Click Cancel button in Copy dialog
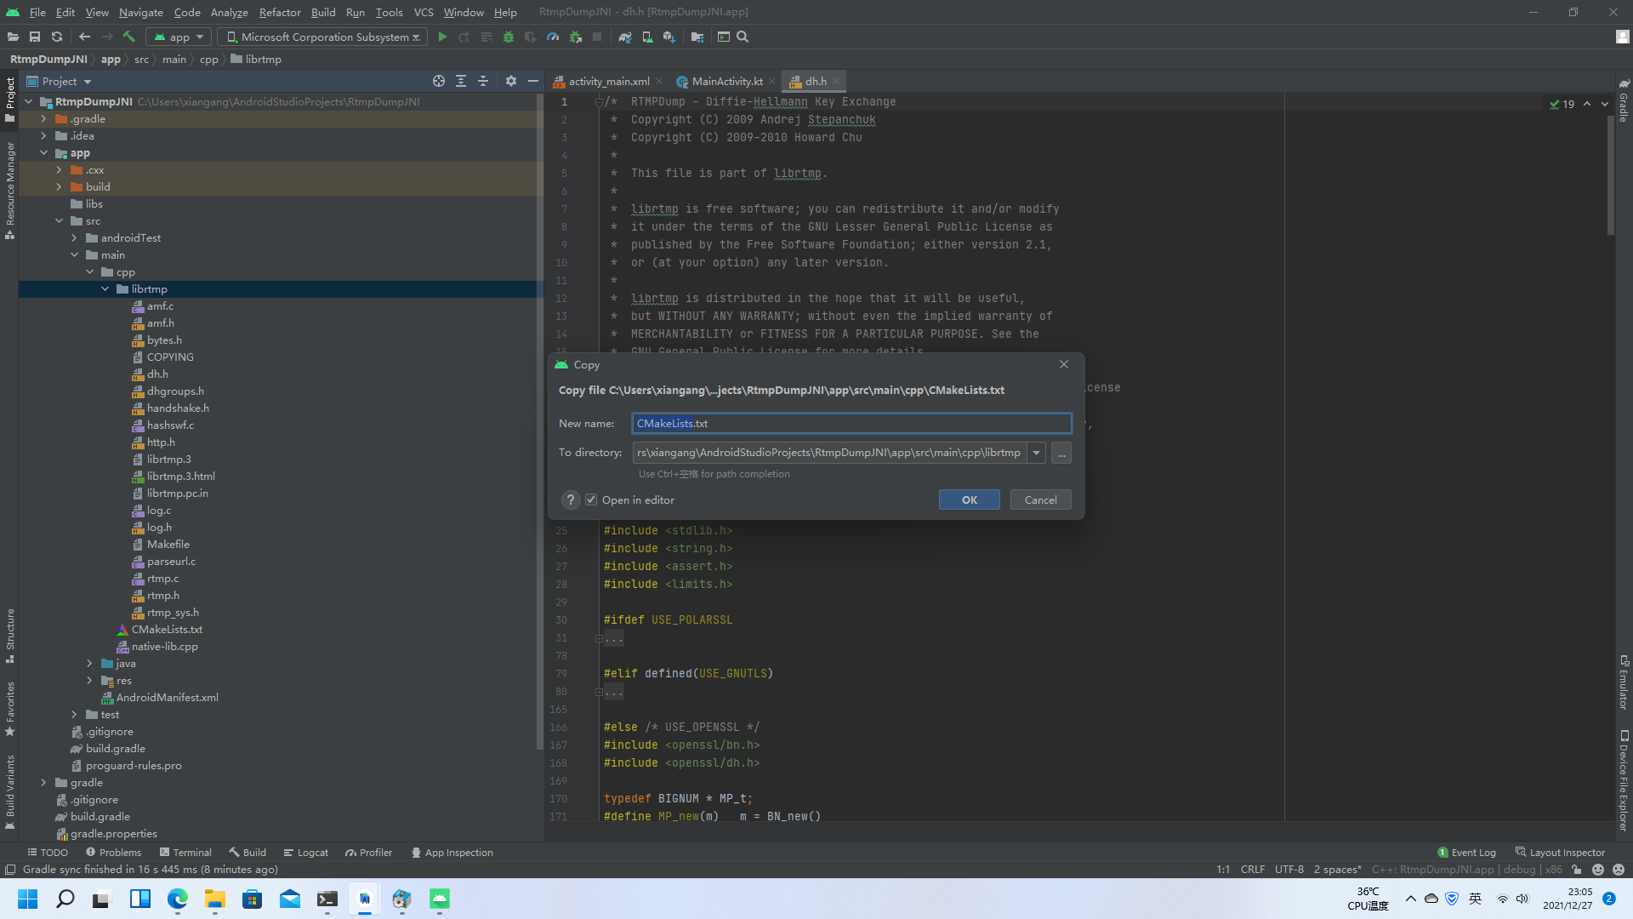 (1039, 499)
